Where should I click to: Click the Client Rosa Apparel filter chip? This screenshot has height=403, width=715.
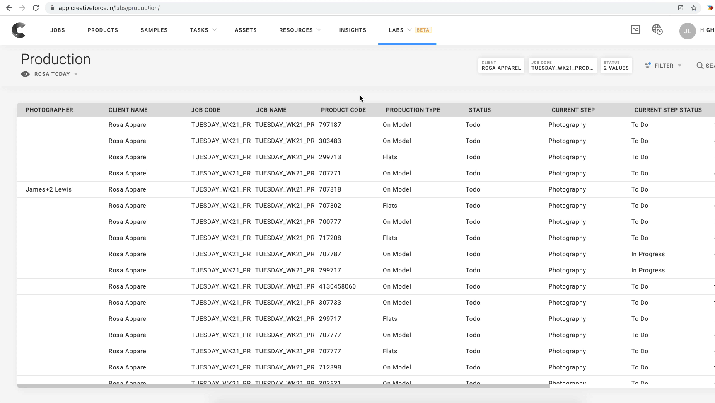501,66
